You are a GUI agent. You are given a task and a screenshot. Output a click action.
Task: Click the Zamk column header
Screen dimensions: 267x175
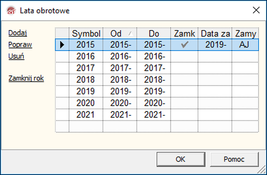[x=184, y=33]
